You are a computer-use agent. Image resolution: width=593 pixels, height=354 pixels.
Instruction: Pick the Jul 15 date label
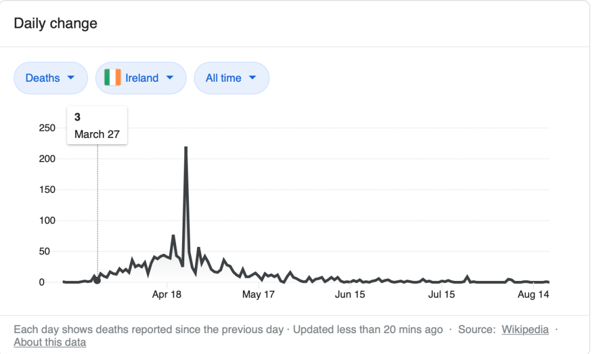tap(441, 295)
